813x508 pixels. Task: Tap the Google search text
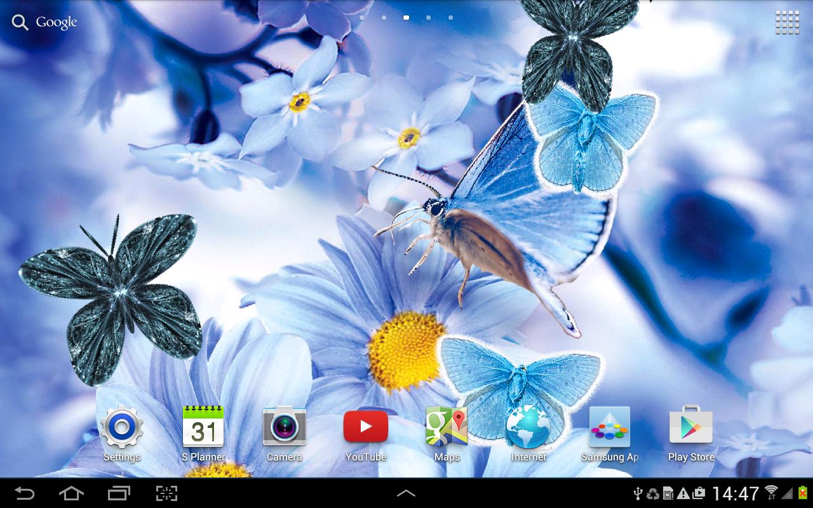57,22
